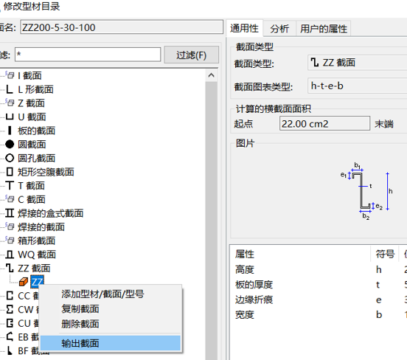Click the profile name field ZZ200-5-30-100
The width and height of the screenshot is (407, 360).
click(x=122, y=27)
